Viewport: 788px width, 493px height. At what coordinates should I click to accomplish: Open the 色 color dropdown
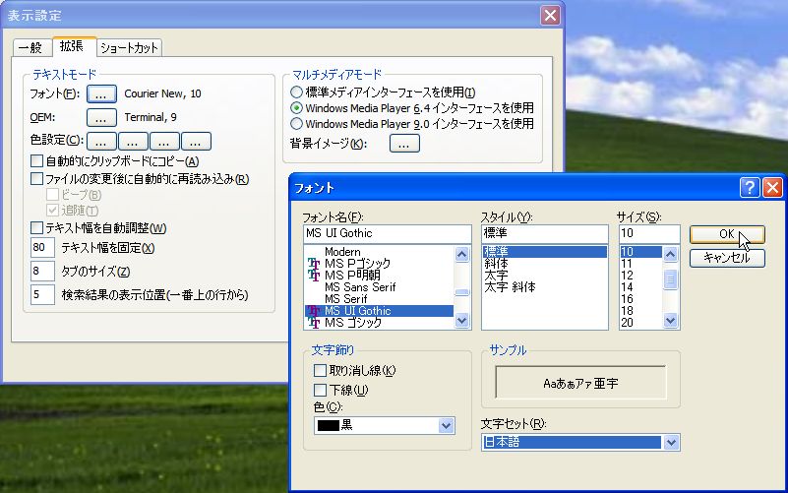coord(446,426)
